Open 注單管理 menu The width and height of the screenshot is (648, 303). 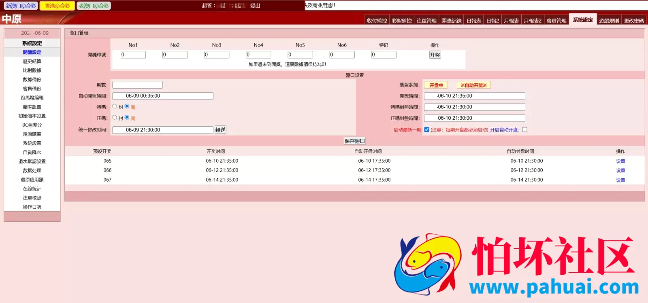[x=426, y=21]
